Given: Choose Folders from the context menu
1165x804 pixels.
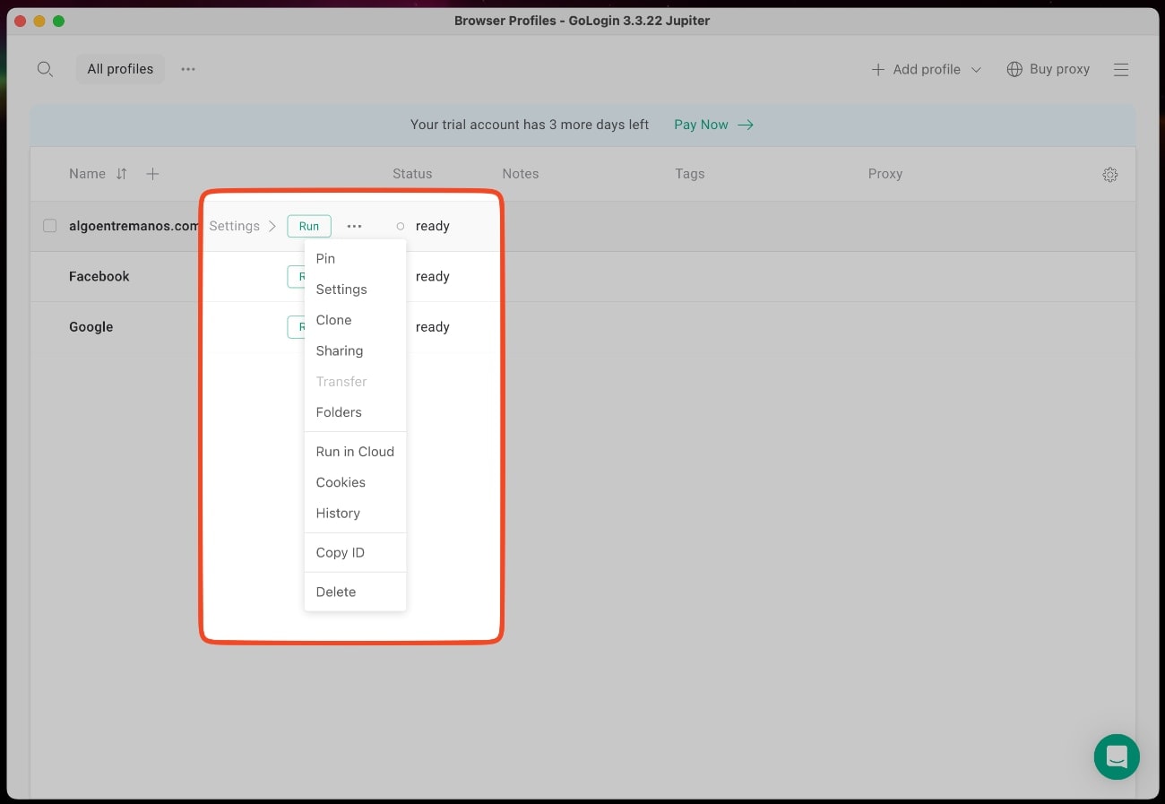Looking at the screenshot, I should click(x=355, y=412).
